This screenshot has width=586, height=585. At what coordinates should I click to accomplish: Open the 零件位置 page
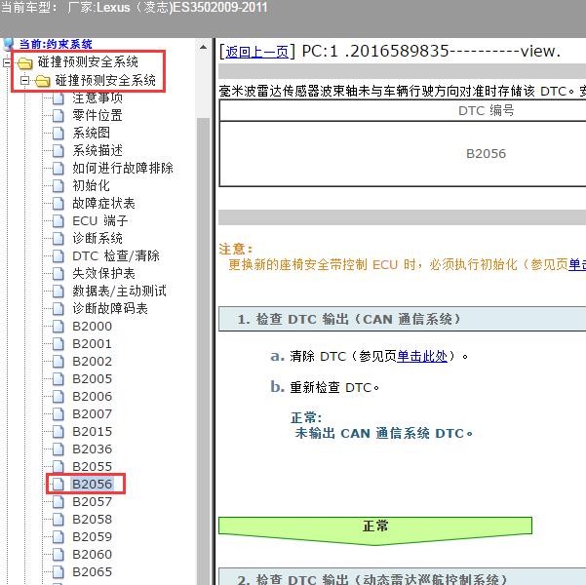tap(98, 115)
